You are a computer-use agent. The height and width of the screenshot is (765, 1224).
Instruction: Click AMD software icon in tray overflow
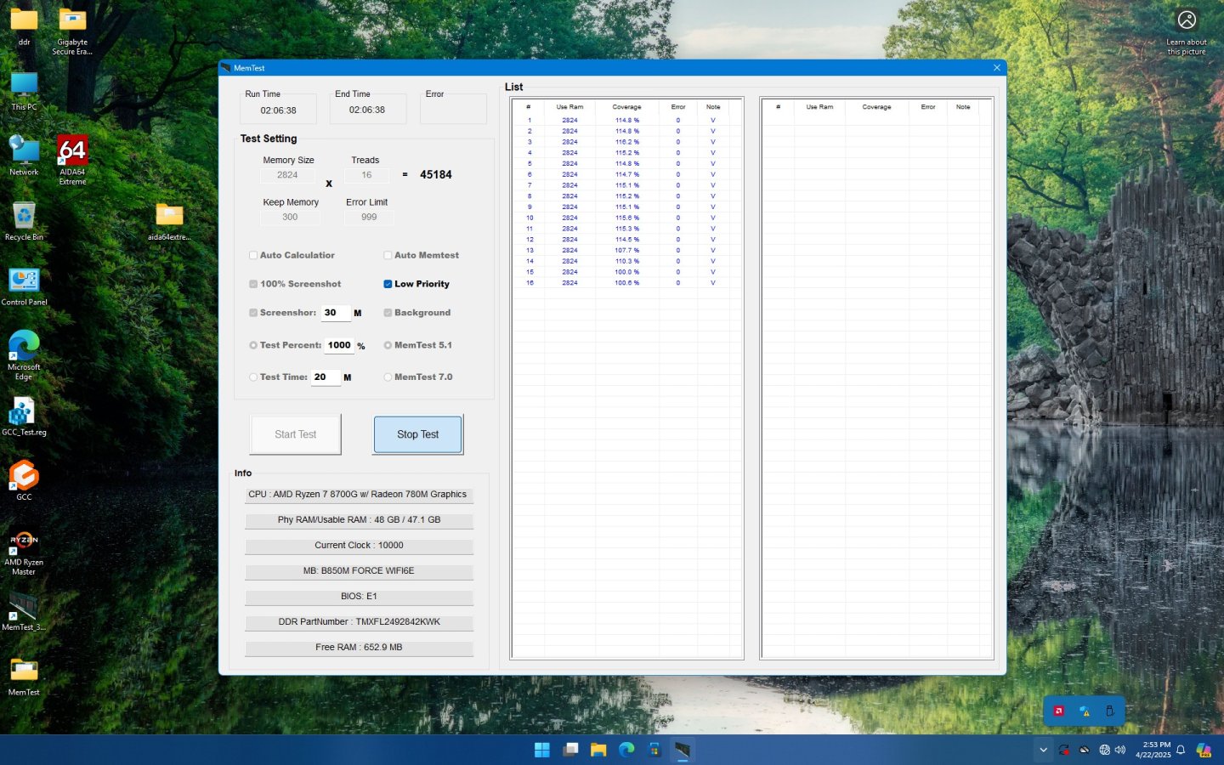(x=1059, y=711)
